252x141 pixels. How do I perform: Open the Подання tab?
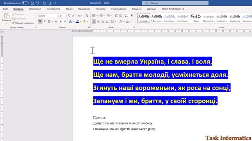pos(137,9)
